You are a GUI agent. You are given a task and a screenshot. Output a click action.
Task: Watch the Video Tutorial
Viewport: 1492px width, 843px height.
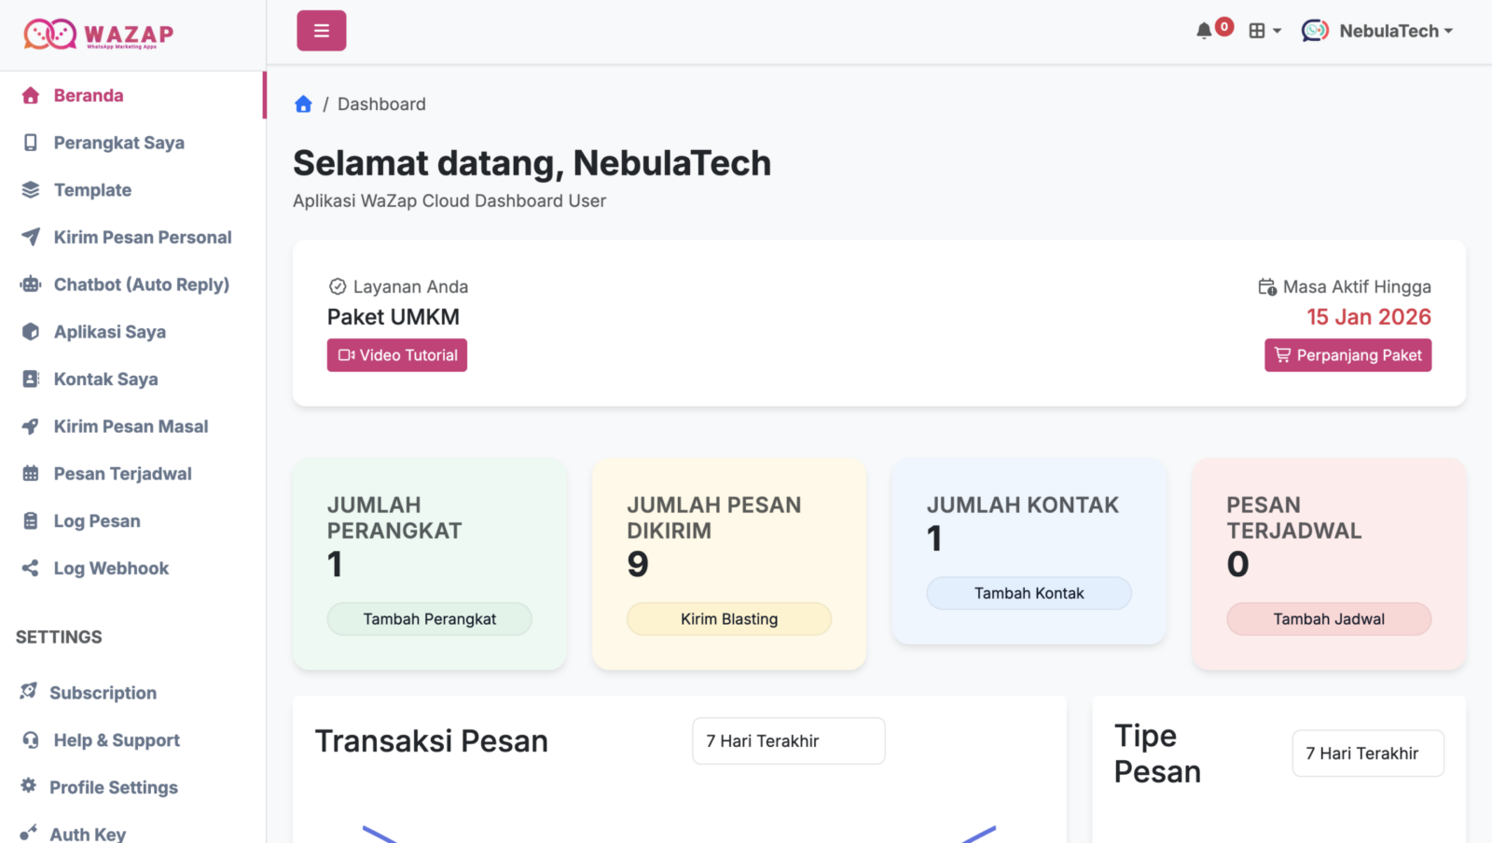point(396,355)
